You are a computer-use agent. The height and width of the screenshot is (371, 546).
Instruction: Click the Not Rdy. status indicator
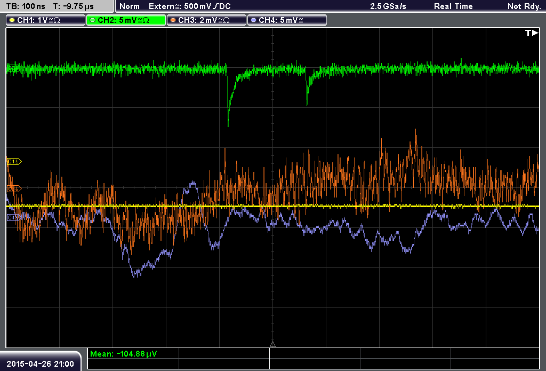[524, 6]
